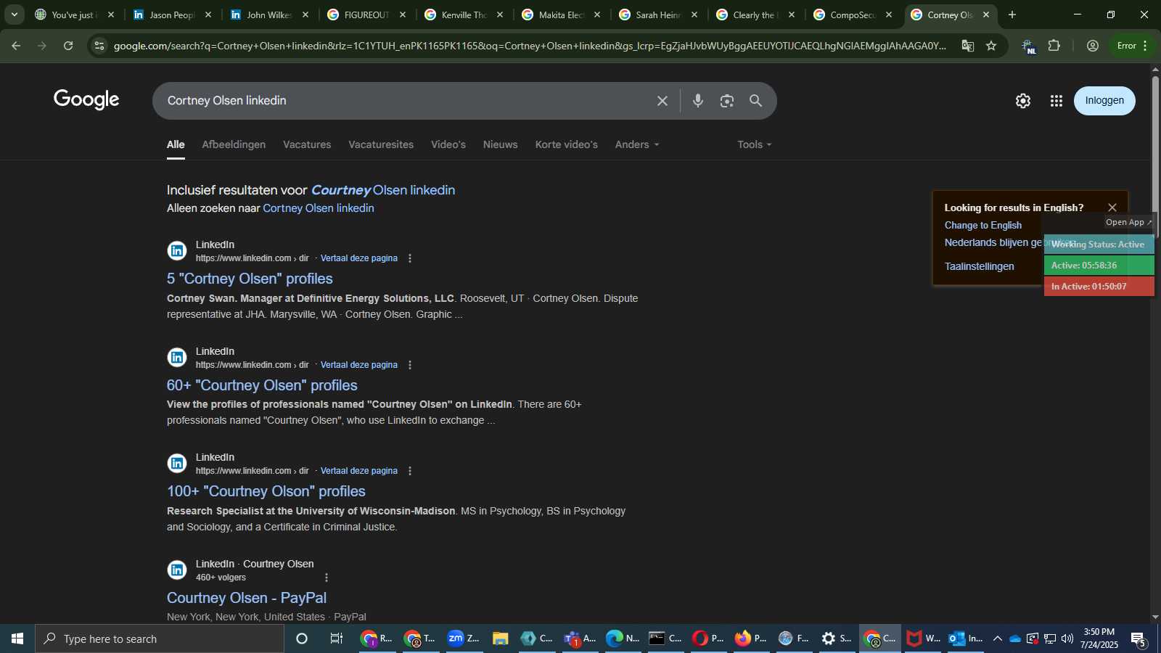This screenshot has width=1161, height=653.
Task: Switch to Video's tab
Action: pyautogui.click(x=448, y=144)
